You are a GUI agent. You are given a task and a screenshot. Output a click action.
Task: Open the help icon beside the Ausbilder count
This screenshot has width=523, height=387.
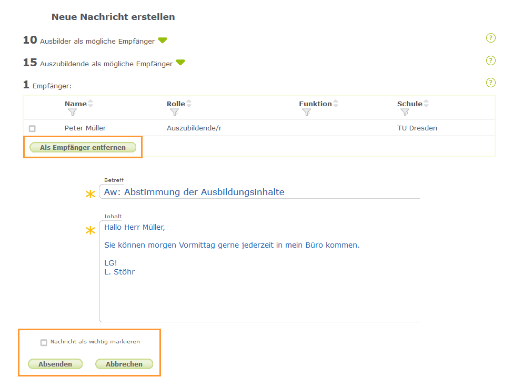tap(490, 38)
